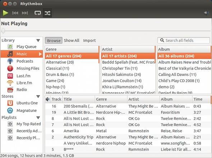Viewport: 212px width, 158px height.
Task: Select the Music library icon
Action: tap(10, 54)
